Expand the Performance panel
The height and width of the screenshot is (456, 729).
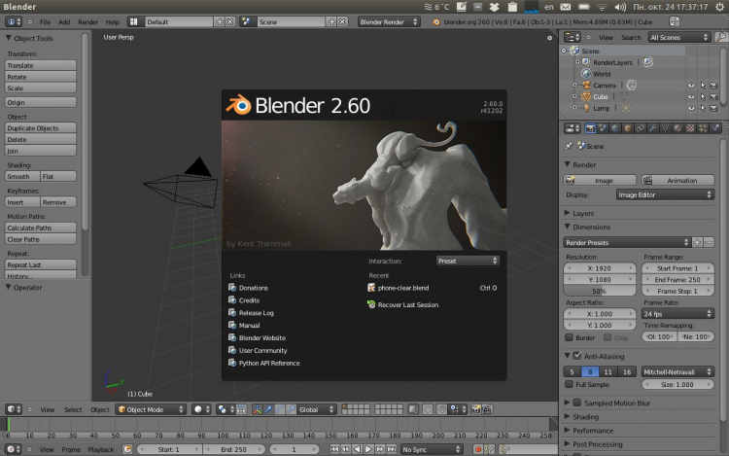pyautogui.click(x=592, y=430)
